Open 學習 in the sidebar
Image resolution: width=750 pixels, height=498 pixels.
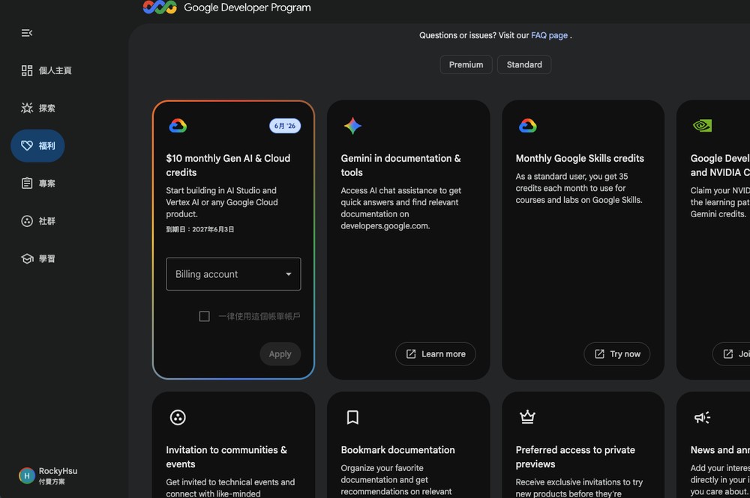38,259
